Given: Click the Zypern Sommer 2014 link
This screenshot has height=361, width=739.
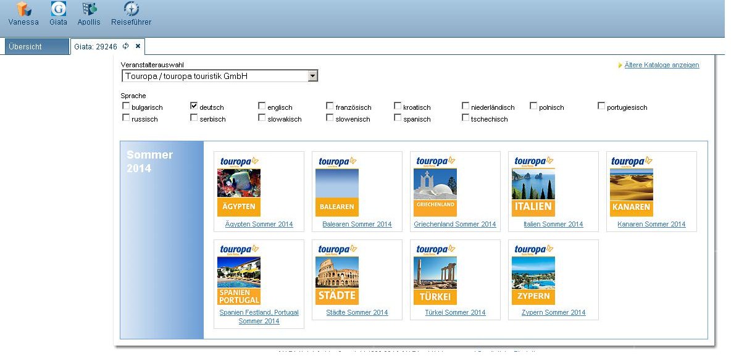Looking at the screenshot, I should pyautogui.click(x=553, y=313).
